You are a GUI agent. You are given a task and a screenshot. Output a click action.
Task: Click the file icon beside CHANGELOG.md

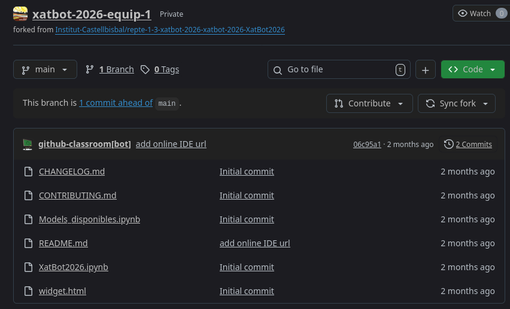pos(28,172)
